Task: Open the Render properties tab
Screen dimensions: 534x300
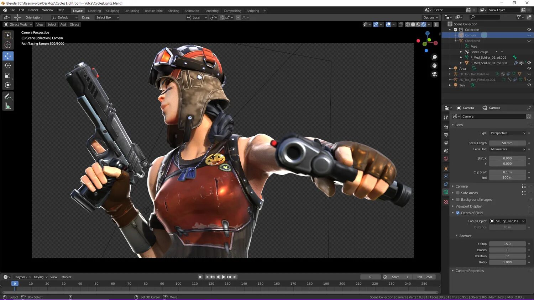Action: [x=446, y=127]
